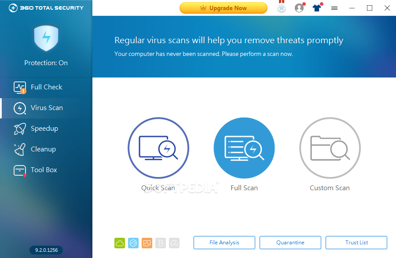
Task: Go to Cleanup section
Action: pyautogui.click(x=46, y=149)
